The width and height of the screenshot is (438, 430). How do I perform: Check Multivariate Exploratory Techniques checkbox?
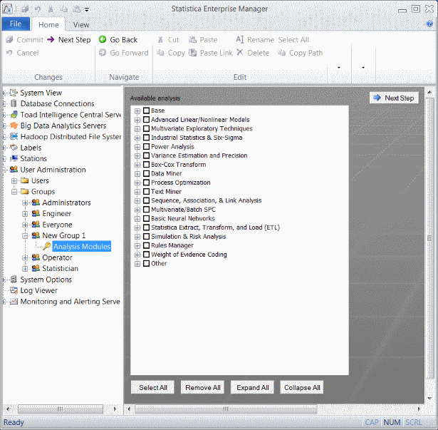(x=147, y=128)
